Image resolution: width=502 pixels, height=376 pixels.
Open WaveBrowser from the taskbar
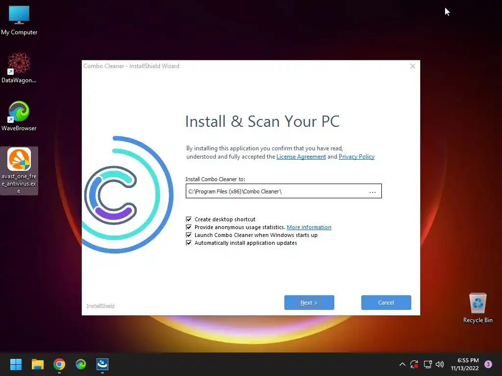click(81, 364)
